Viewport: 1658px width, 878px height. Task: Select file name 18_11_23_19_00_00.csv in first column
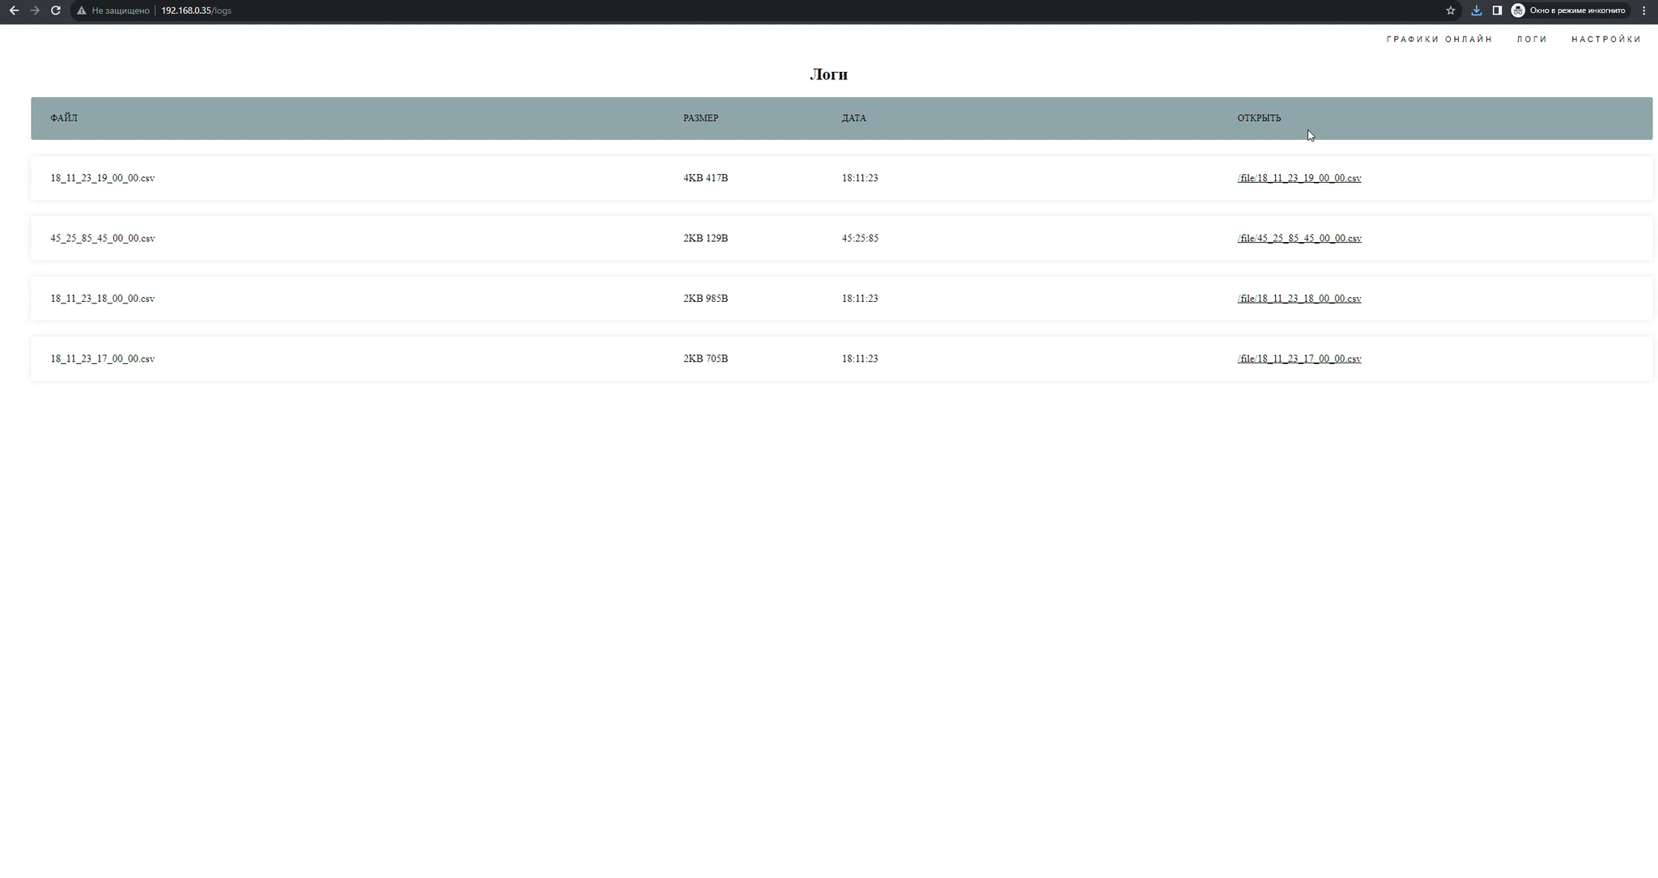[x=103, y=178]
